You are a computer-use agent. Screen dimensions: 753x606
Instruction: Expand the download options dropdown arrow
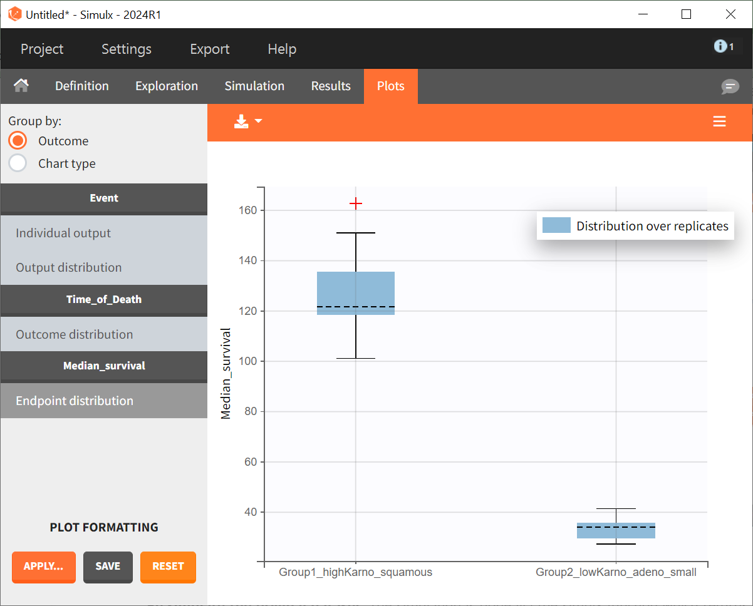pyautogui.click(x=258, y=121)
